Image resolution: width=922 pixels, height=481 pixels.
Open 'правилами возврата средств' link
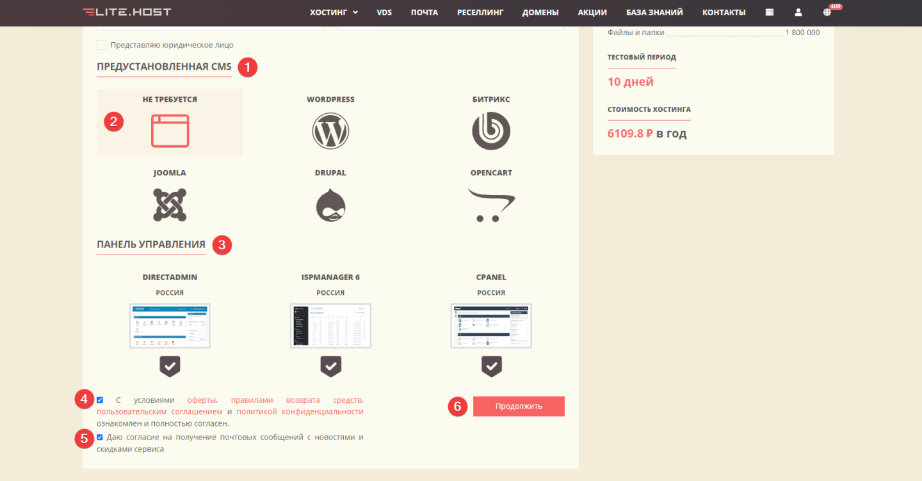pyautogui.click(x=297, y=400)
